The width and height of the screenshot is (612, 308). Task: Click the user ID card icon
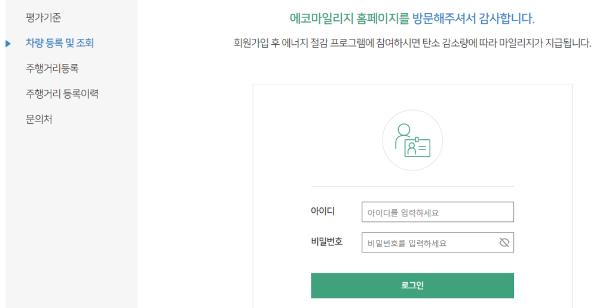click(x=412, y=140)
